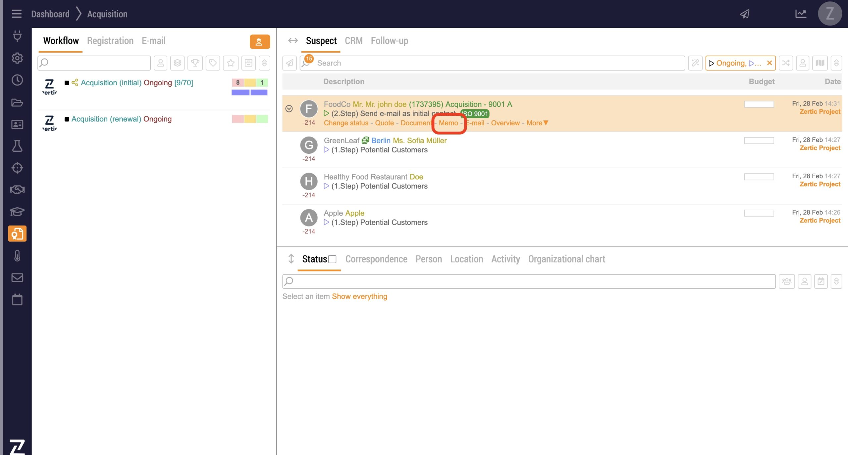This screenshot has width=848, height=455.
Task: Click the Show everything link
Action: click(359, 296)
